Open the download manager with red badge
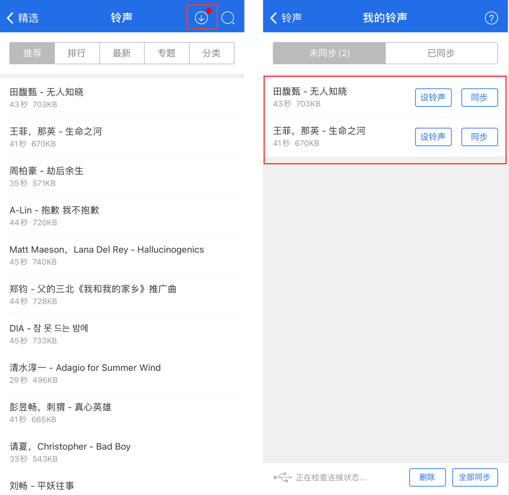Viewport: 509px width, 495px height. tap(202, 17)
